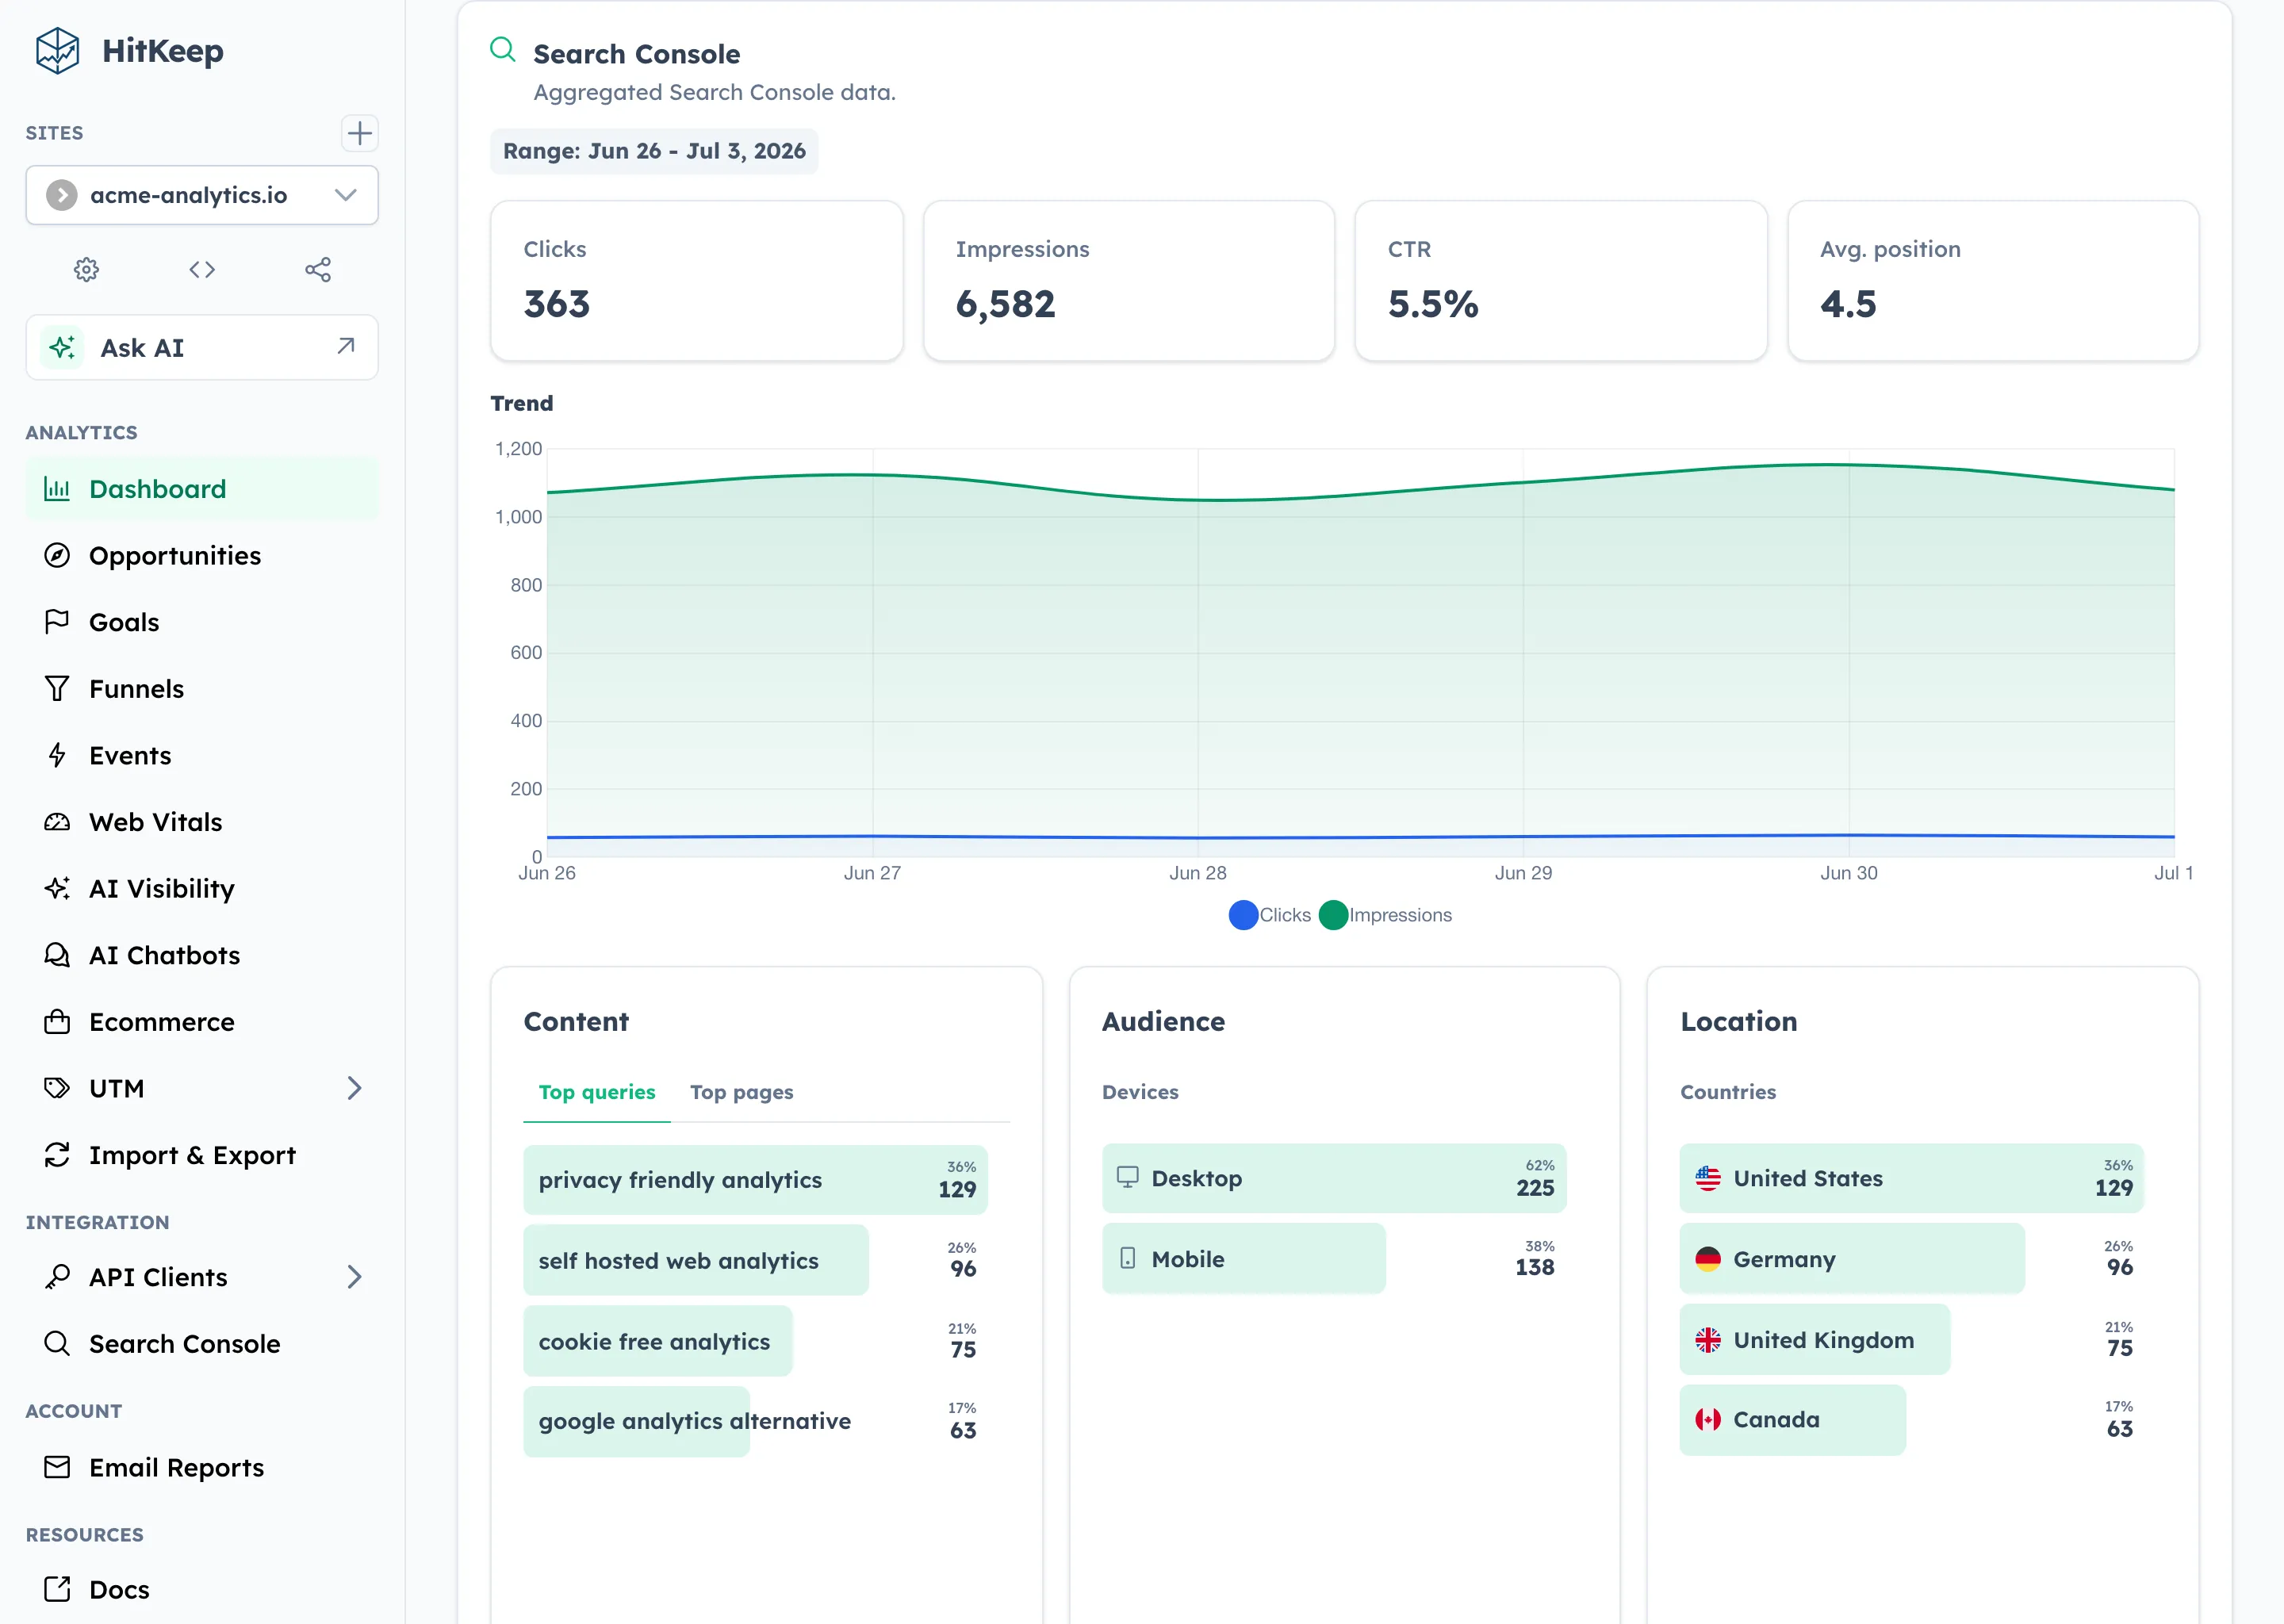The width and height of the screenshot is (2284, 1624).
Task: Click the Ask AI button
Action: tap(202, 347)
